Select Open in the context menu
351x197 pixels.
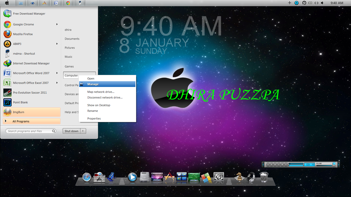[107, 78]
